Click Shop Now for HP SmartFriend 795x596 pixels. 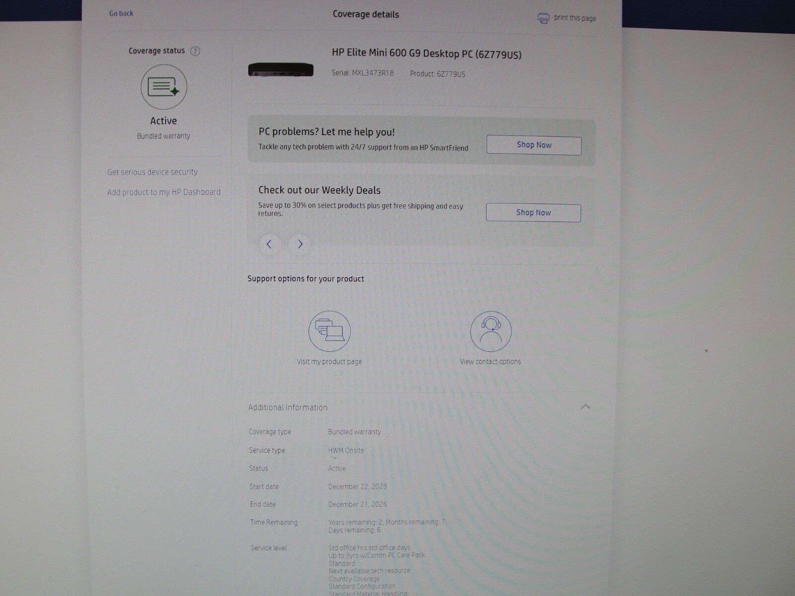[x=534, y=145]
